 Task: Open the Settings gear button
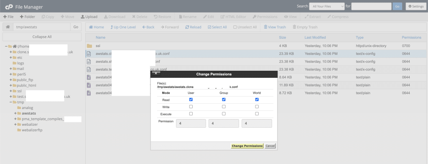(416, 6)
